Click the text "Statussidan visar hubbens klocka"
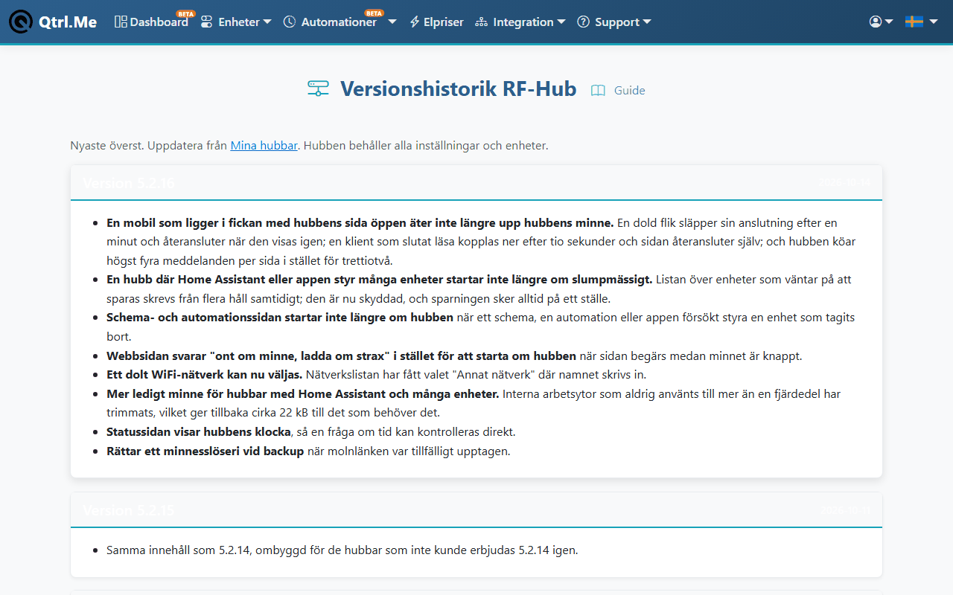 coord(199,431)
